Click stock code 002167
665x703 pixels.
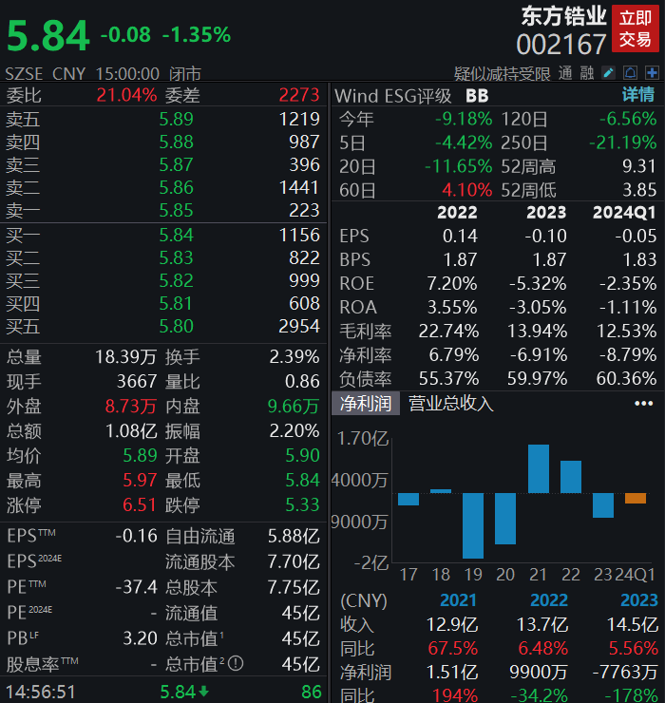(x=560, y=45)
